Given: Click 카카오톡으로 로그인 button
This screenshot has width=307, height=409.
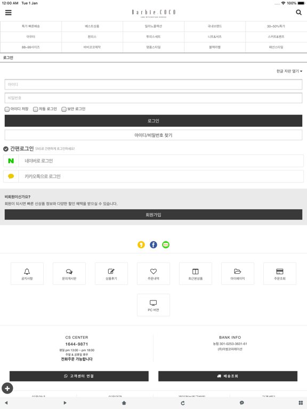Looking at the screenshot, I should (x=153, y=176).
